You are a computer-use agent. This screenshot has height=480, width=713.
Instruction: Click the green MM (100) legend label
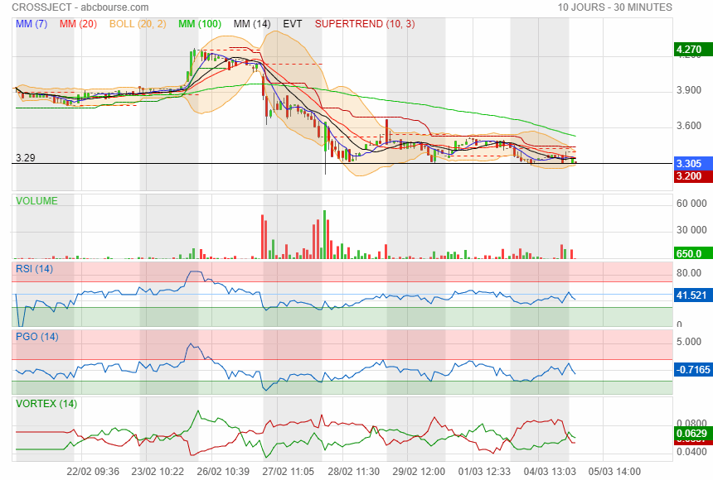coord(200,24)
